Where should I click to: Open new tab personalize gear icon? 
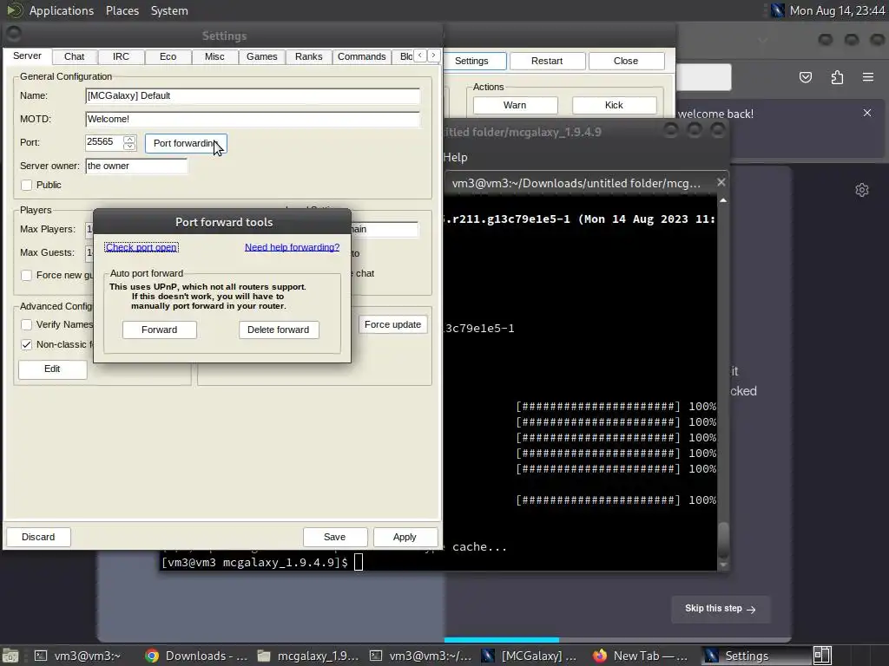coord(862,190)
